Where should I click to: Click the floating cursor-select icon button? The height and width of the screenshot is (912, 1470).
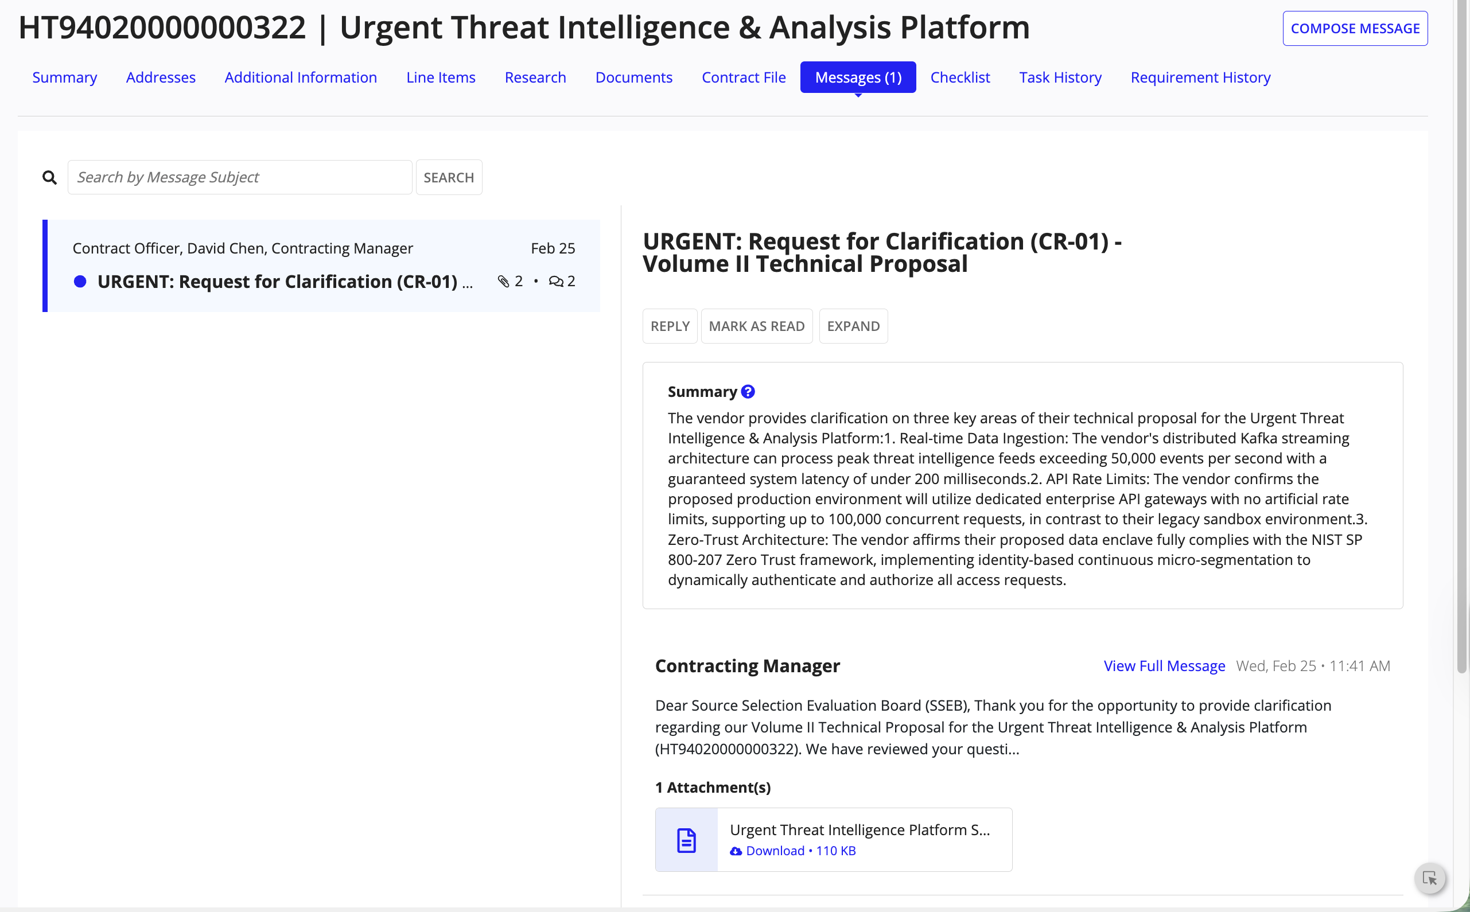1430,878
